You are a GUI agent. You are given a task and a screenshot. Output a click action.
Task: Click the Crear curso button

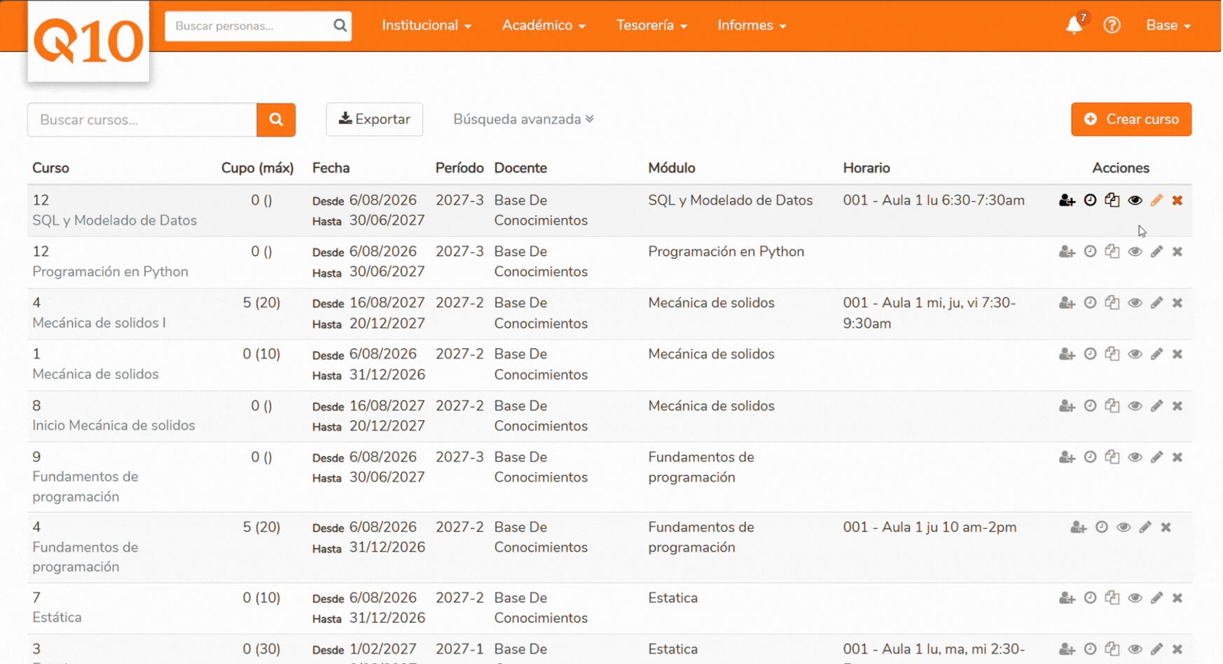click(1131, 119)
